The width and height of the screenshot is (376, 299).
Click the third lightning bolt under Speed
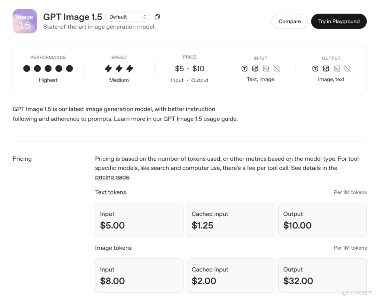[x=130, y=68]
